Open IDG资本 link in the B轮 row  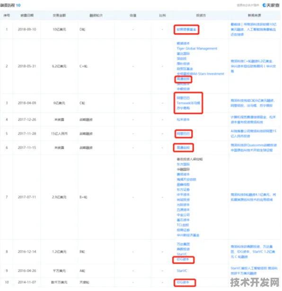pyautogui.click(x=183, y=259)
